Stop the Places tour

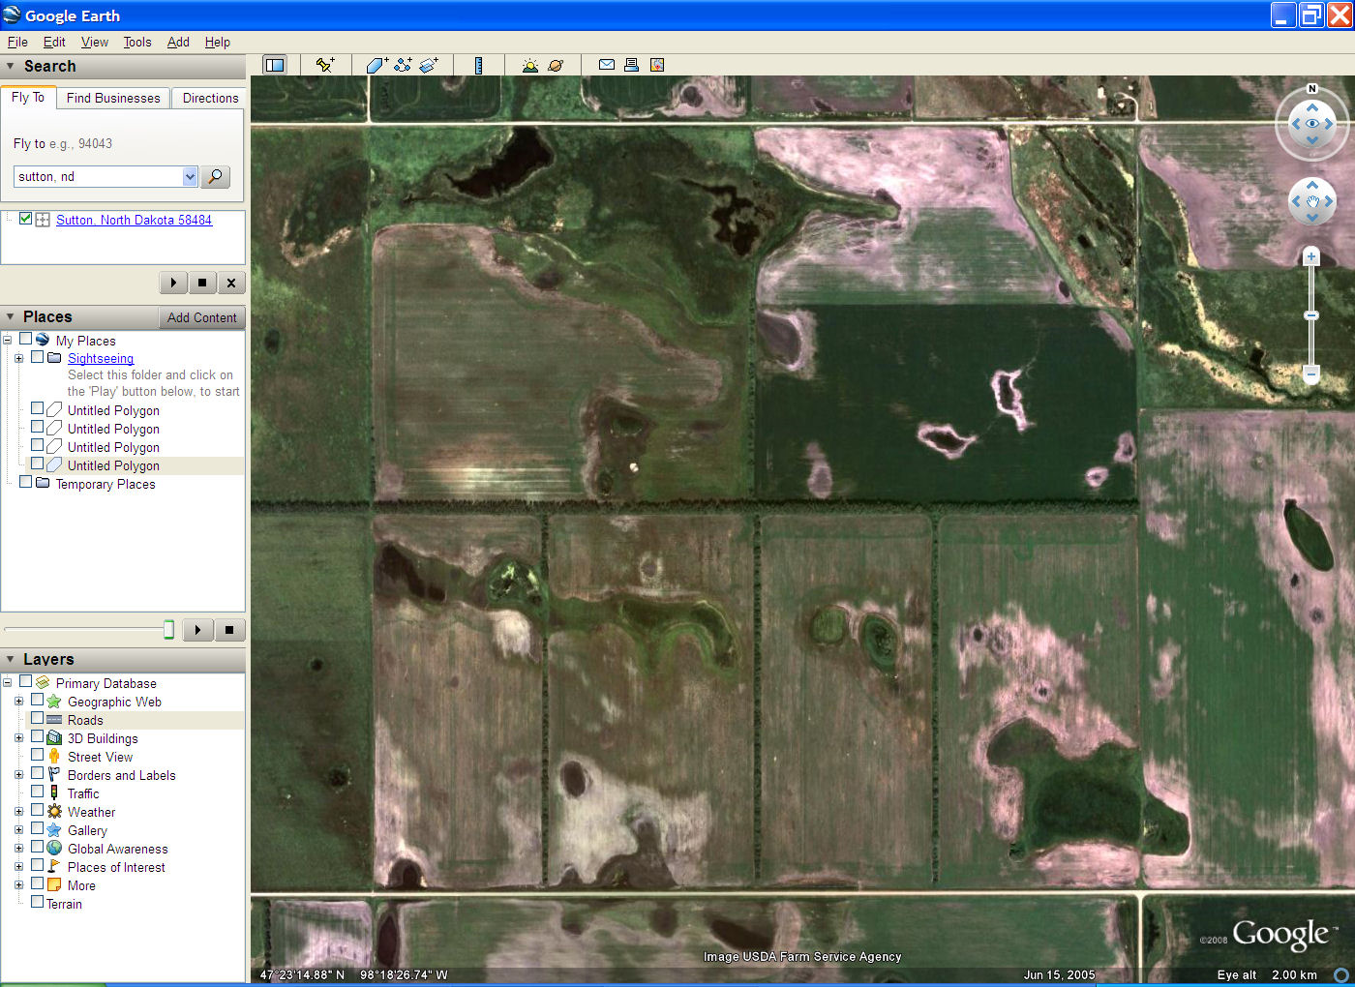[x=229, y=630]
